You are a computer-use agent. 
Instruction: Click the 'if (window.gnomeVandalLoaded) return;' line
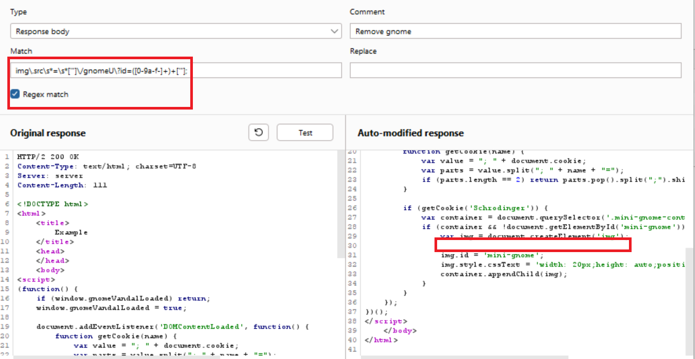[x=123, y=298]
